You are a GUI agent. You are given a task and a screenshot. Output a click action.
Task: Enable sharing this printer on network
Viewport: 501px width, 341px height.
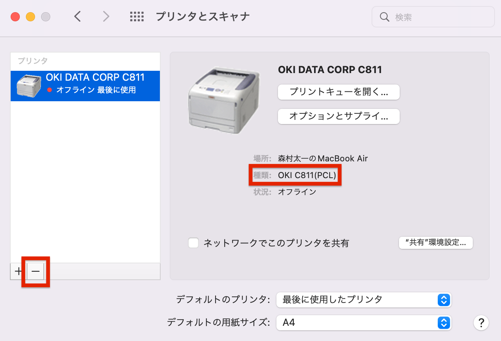tap(194, 243)
